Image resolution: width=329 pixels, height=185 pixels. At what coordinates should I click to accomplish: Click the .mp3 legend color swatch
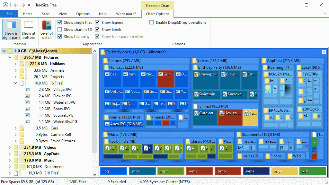coord(171,171)
